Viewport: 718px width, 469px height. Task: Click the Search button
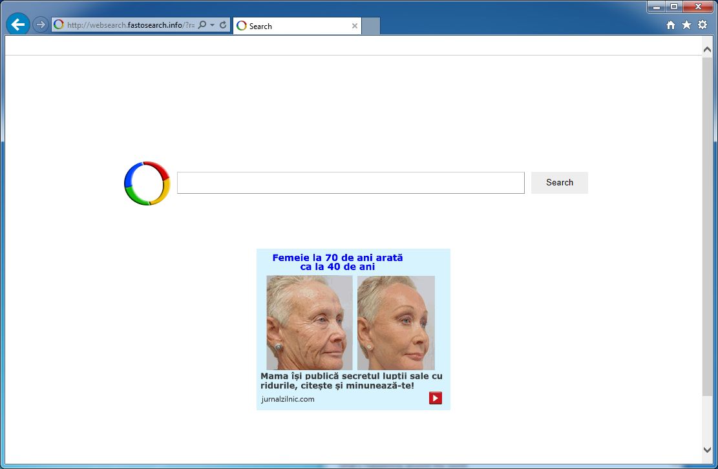(x=560, y=183)
